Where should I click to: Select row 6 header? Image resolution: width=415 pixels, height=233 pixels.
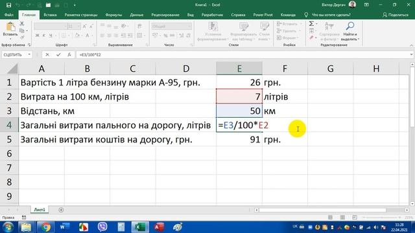9,153
